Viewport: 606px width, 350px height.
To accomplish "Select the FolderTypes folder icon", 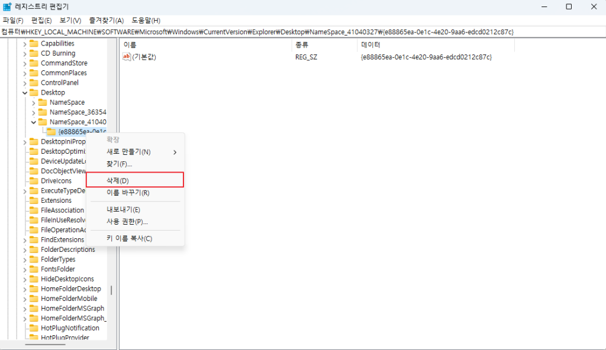I will 34,259.
